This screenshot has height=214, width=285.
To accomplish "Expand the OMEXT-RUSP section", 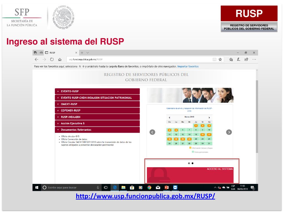I will tap(97, 104).
